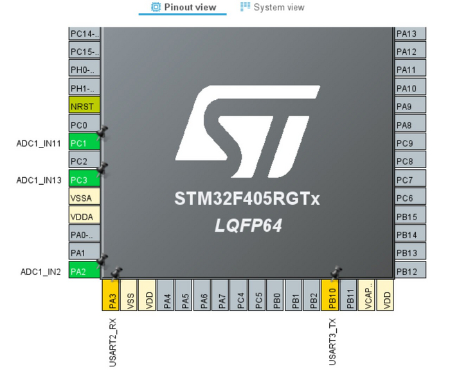The width and height of the screenshot is (450, 378).
Task: Click the VSS pin next to PA3
Action: point(129,295)
